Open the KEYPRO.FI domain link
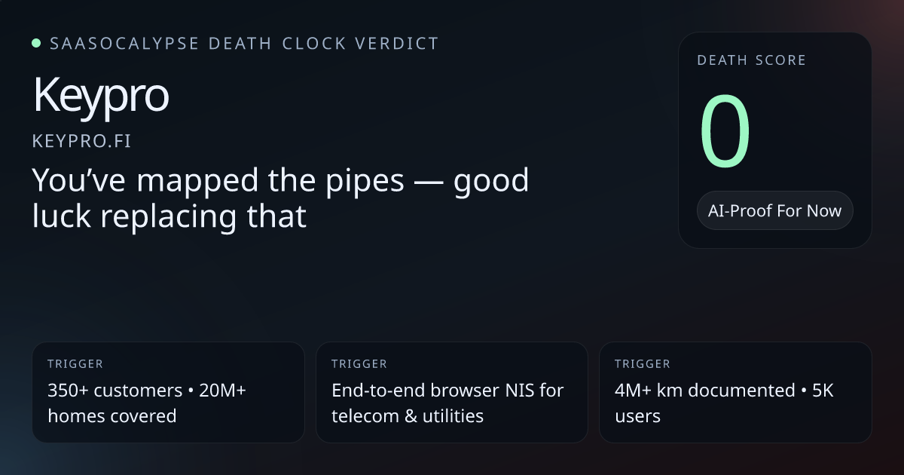904x475 pixels. (x=81, y=141)
